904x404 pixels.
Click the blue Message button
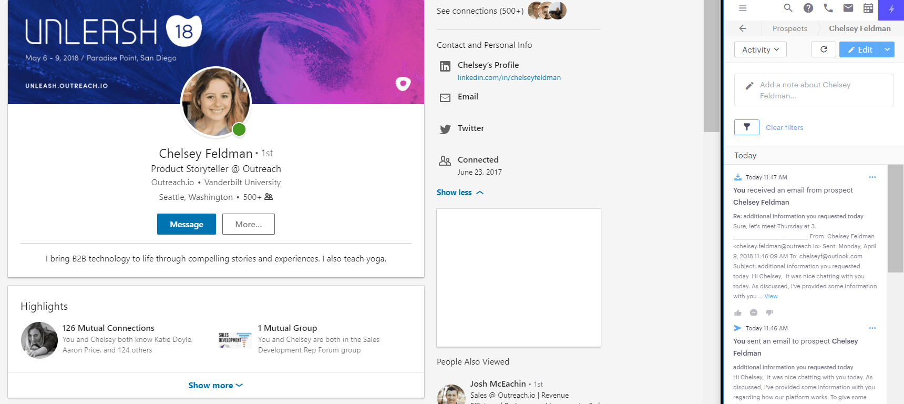coord(187,224)
